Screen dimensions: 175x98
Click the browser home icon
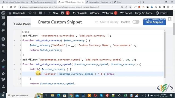tap(15, 7)
